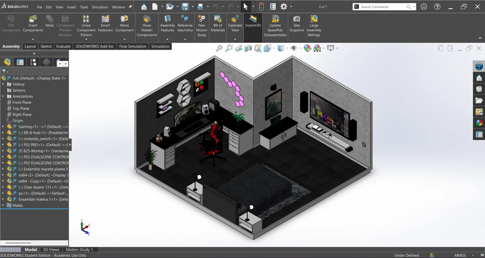485x258 pixels.
Task: Switch to the Flow Simulation tab
Action: (132, 46)
